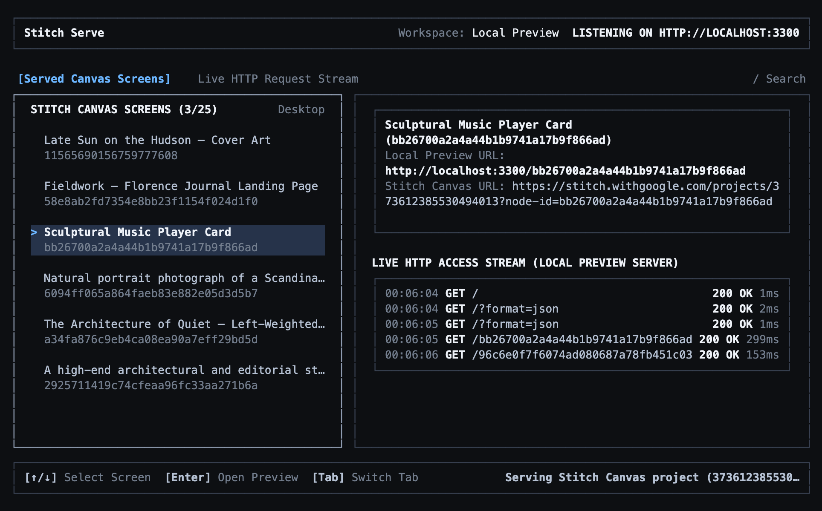The height and width of the screenshot is (511, 822).
Task: Select The Architecture of Quiet screen
Action: [x=178, y=331]
